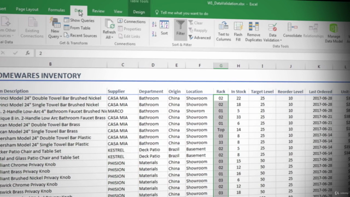Click Clear filter option
The height and width of the screenshot is (197, 350).
(196, 23)
